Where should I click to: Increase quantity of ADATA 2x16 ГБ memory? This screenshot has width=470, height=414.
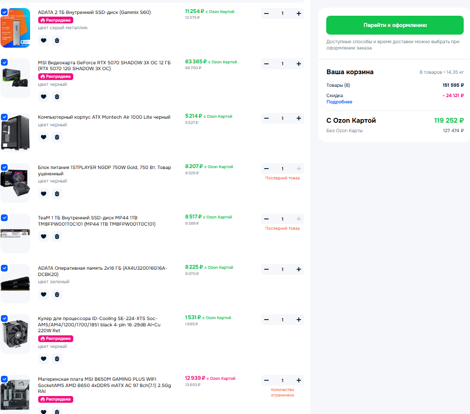[298, 270]
